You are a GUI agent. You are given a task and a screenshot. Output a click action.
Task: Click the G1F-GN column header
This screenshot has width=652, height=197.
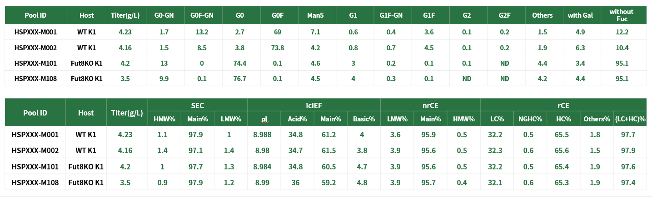tap(391, 15)
